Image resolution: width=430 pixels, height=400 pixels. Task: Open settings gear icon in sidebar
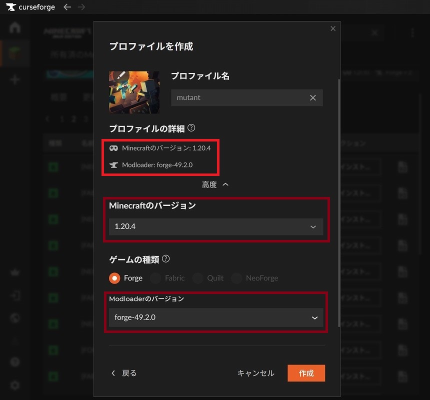(x=15, y=385)
